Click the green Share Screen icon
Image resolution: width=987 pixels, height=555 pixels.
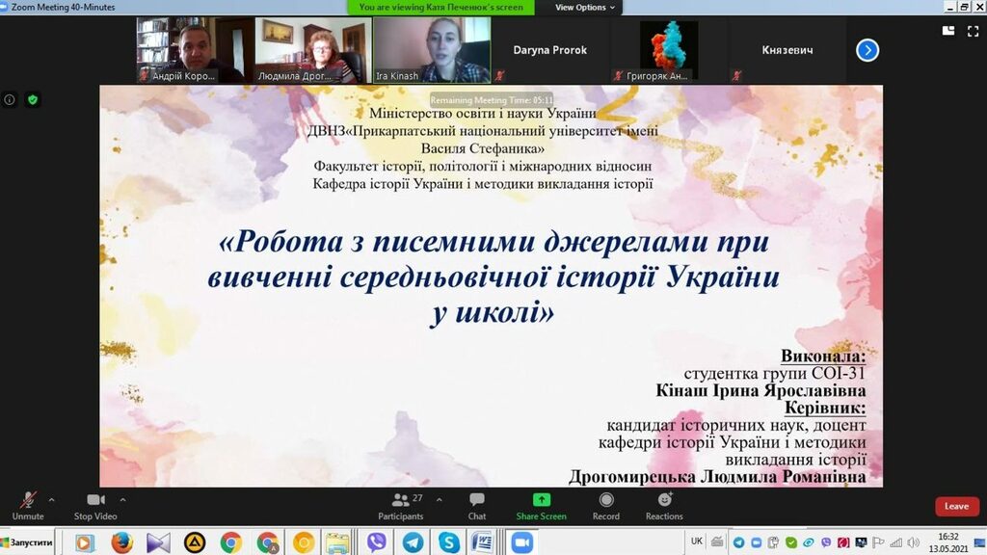click(541, 500)
